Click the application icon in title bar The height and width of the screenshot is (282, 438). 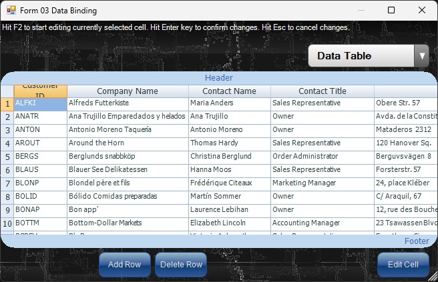[x=11, y=11]
